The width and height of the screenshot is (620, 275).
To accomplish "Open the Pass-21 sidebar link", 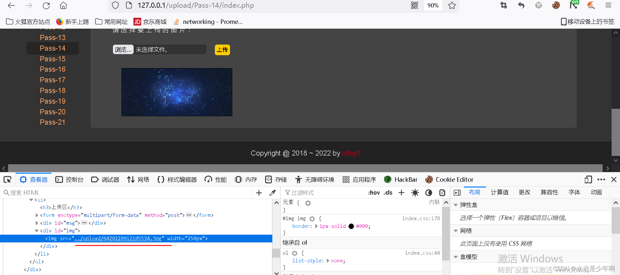I will click(x=53, y=122).
